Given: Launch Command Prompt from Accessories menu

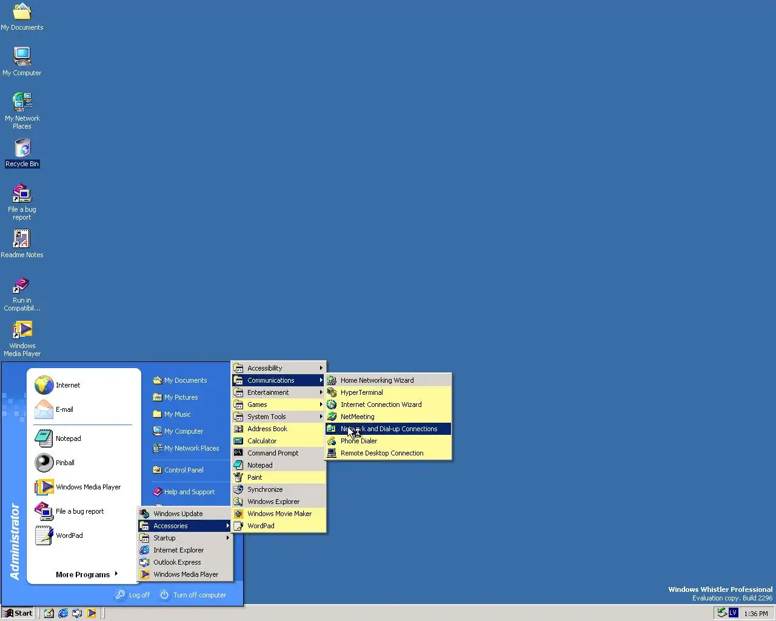Looking at the screenshot, I should (x=279, y=453).
